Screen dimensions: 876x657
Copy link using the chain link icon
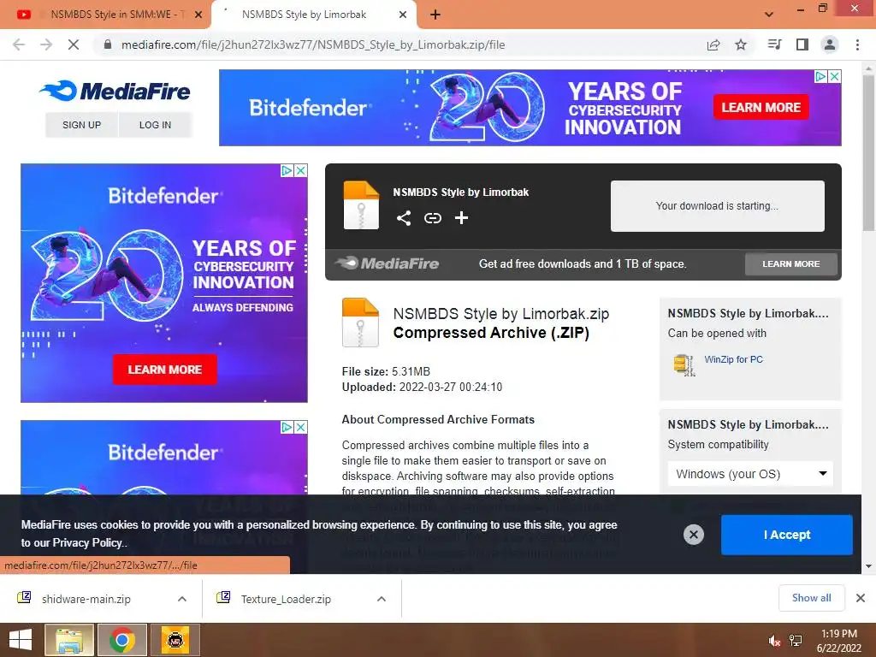[432, 218]
